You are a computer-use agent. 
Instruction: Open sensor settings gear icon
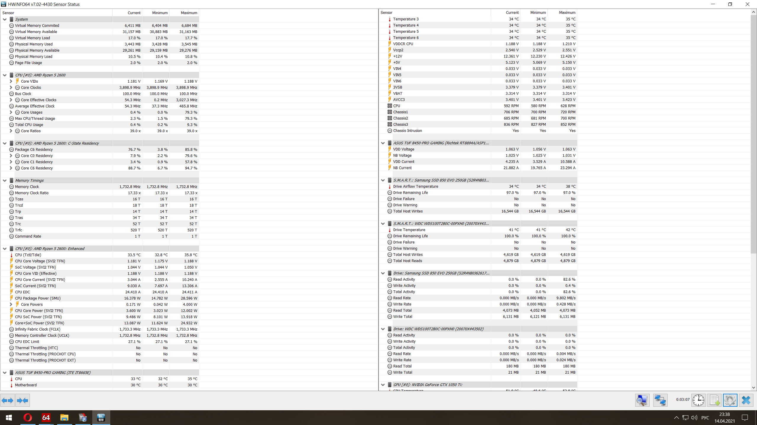point(730,400)
